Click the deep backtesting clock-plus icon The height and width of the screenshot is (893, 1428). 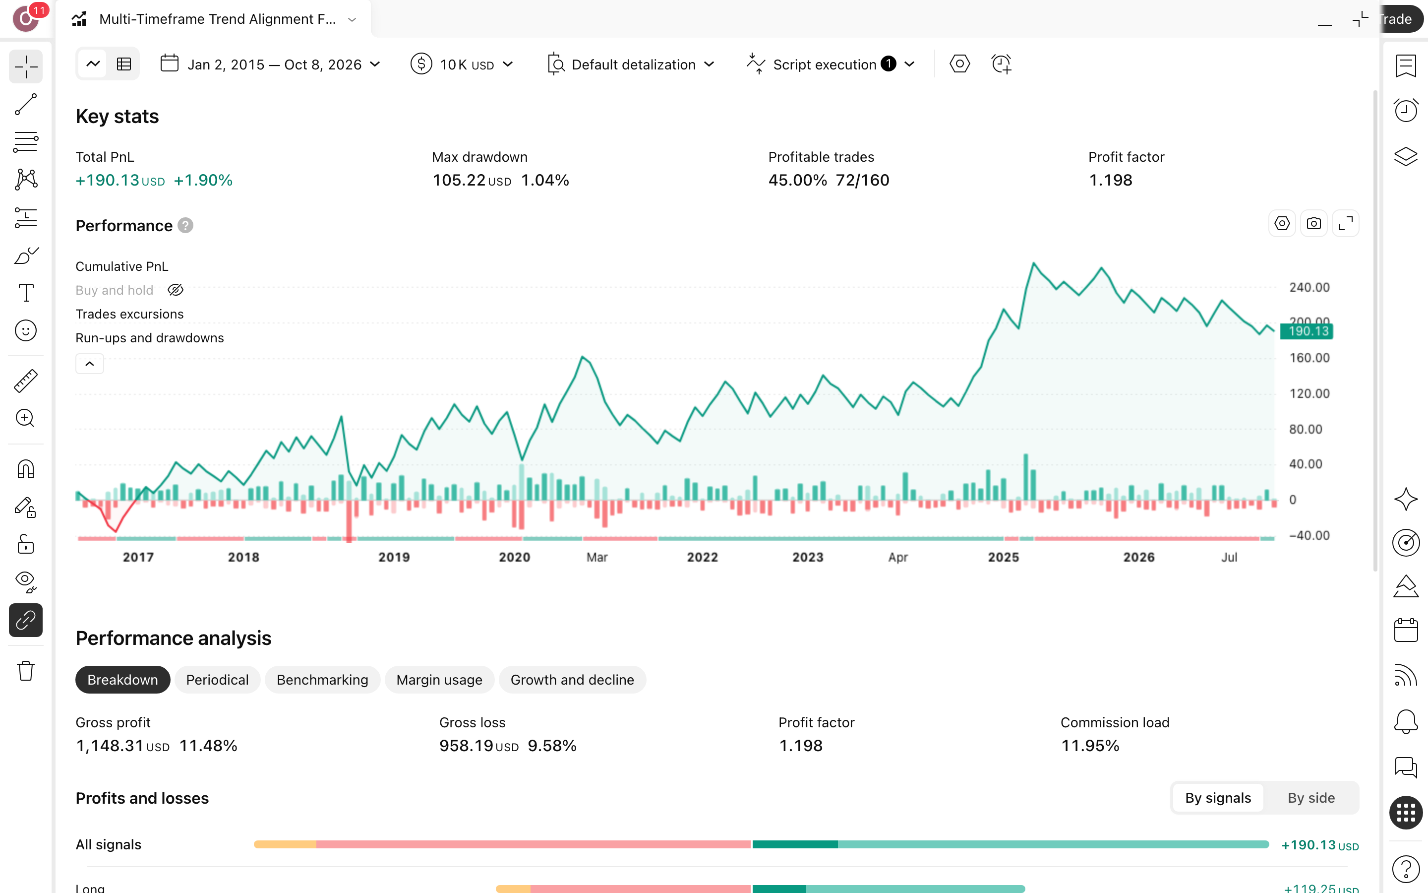click(1002, 64)
